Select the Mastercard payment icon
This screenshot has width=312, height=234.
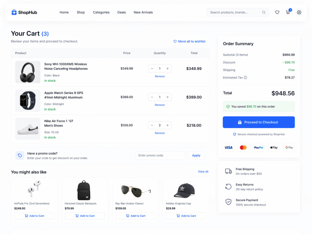click(x=243, y=148)
